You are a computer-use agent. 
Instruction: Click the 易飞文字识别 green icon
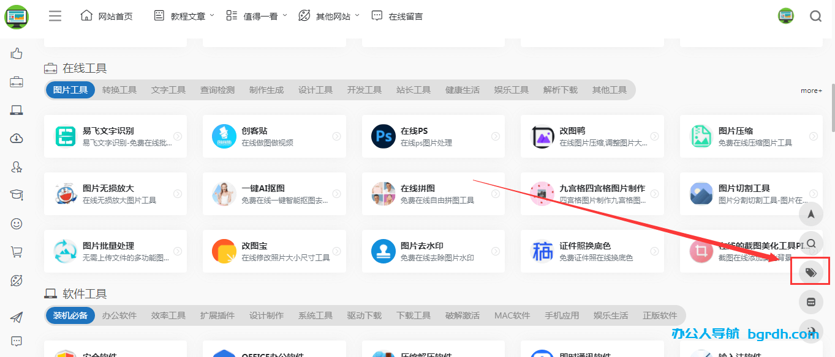65,136
